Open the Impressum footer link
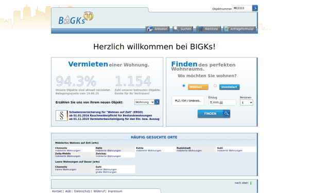Image resolution: width=309 pixels, height=193 pixels. coord(115,191)
